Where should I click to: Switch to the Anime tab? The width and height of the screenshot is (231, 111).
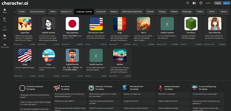tap(53, 12)
